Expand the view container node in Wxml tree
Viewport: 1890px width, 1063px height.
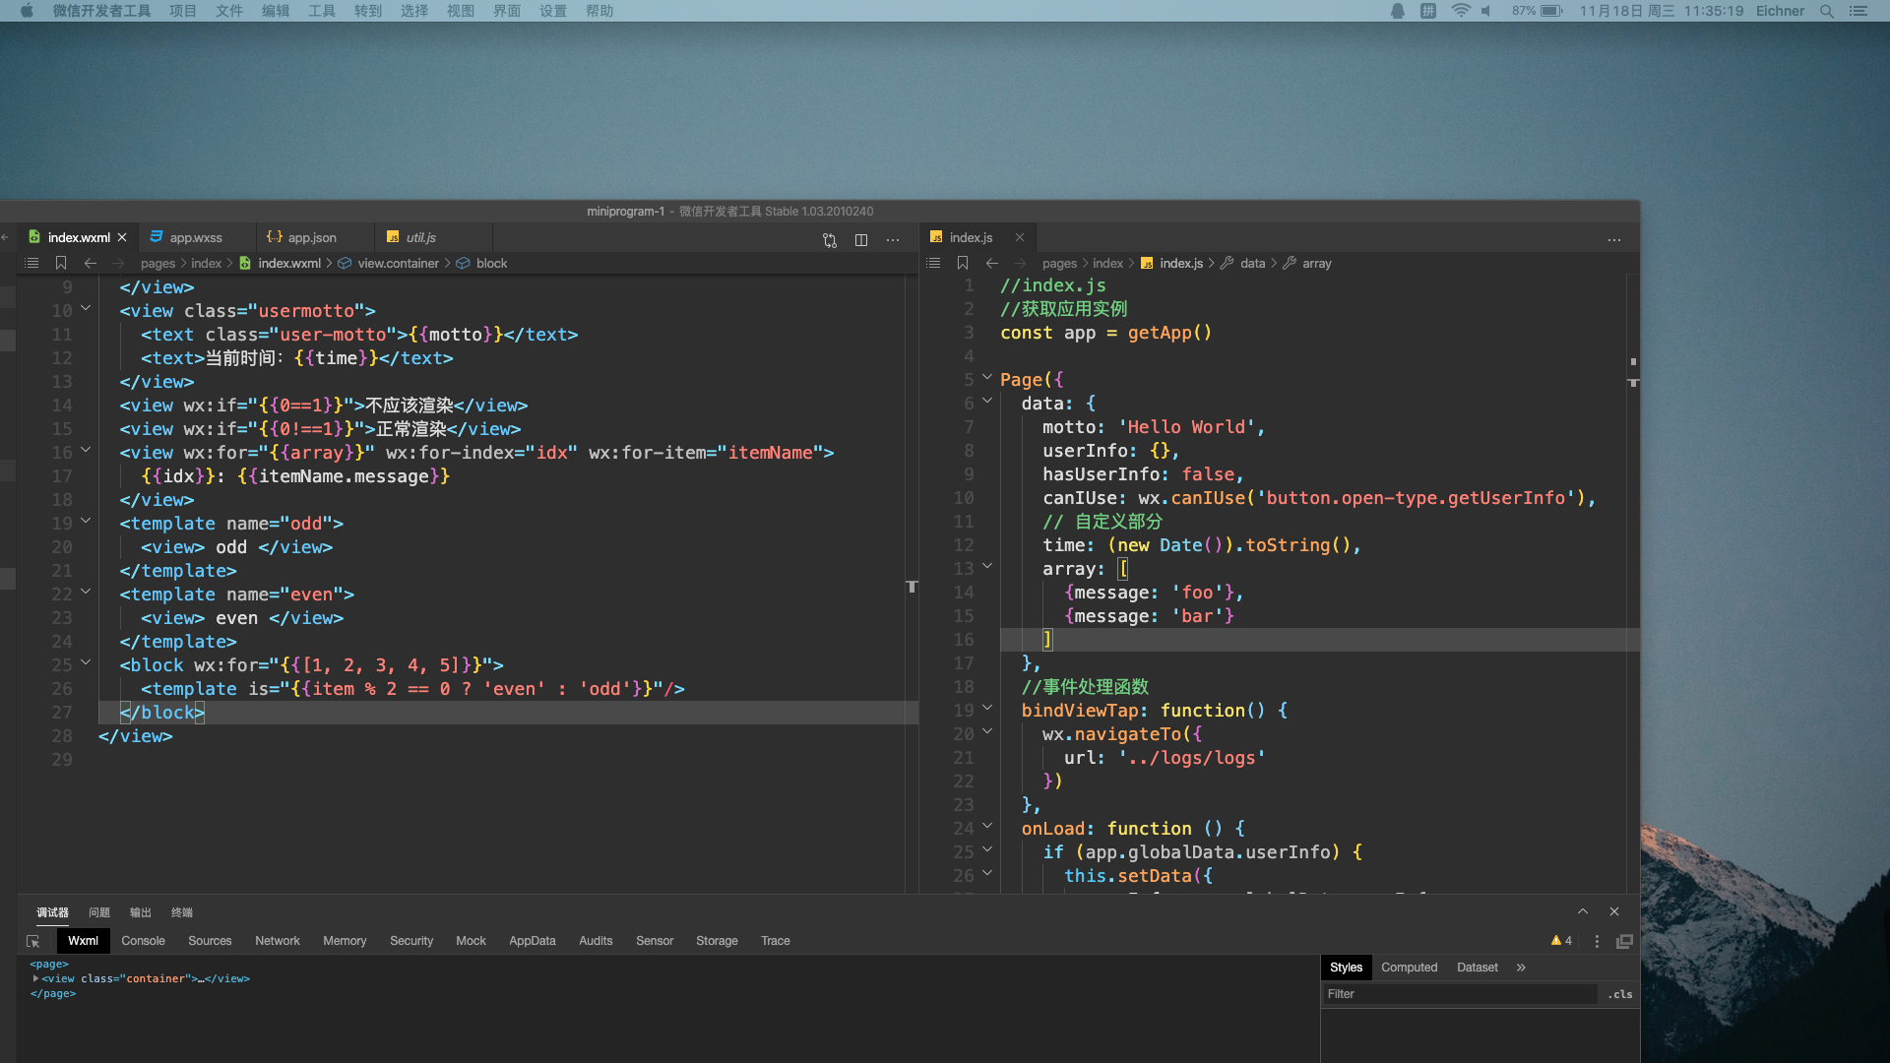click(x=35, y=978)
